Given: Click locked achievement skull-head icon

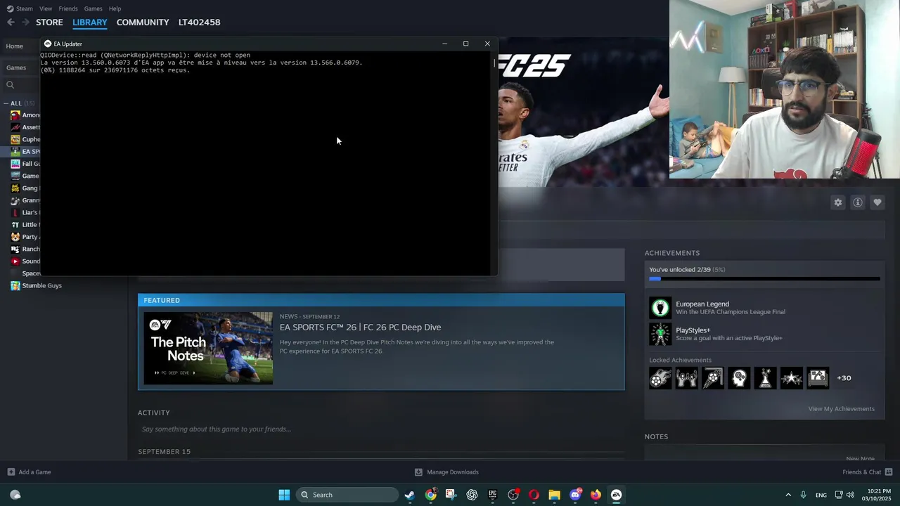Looking at the screenshot, I should point(739,378).
